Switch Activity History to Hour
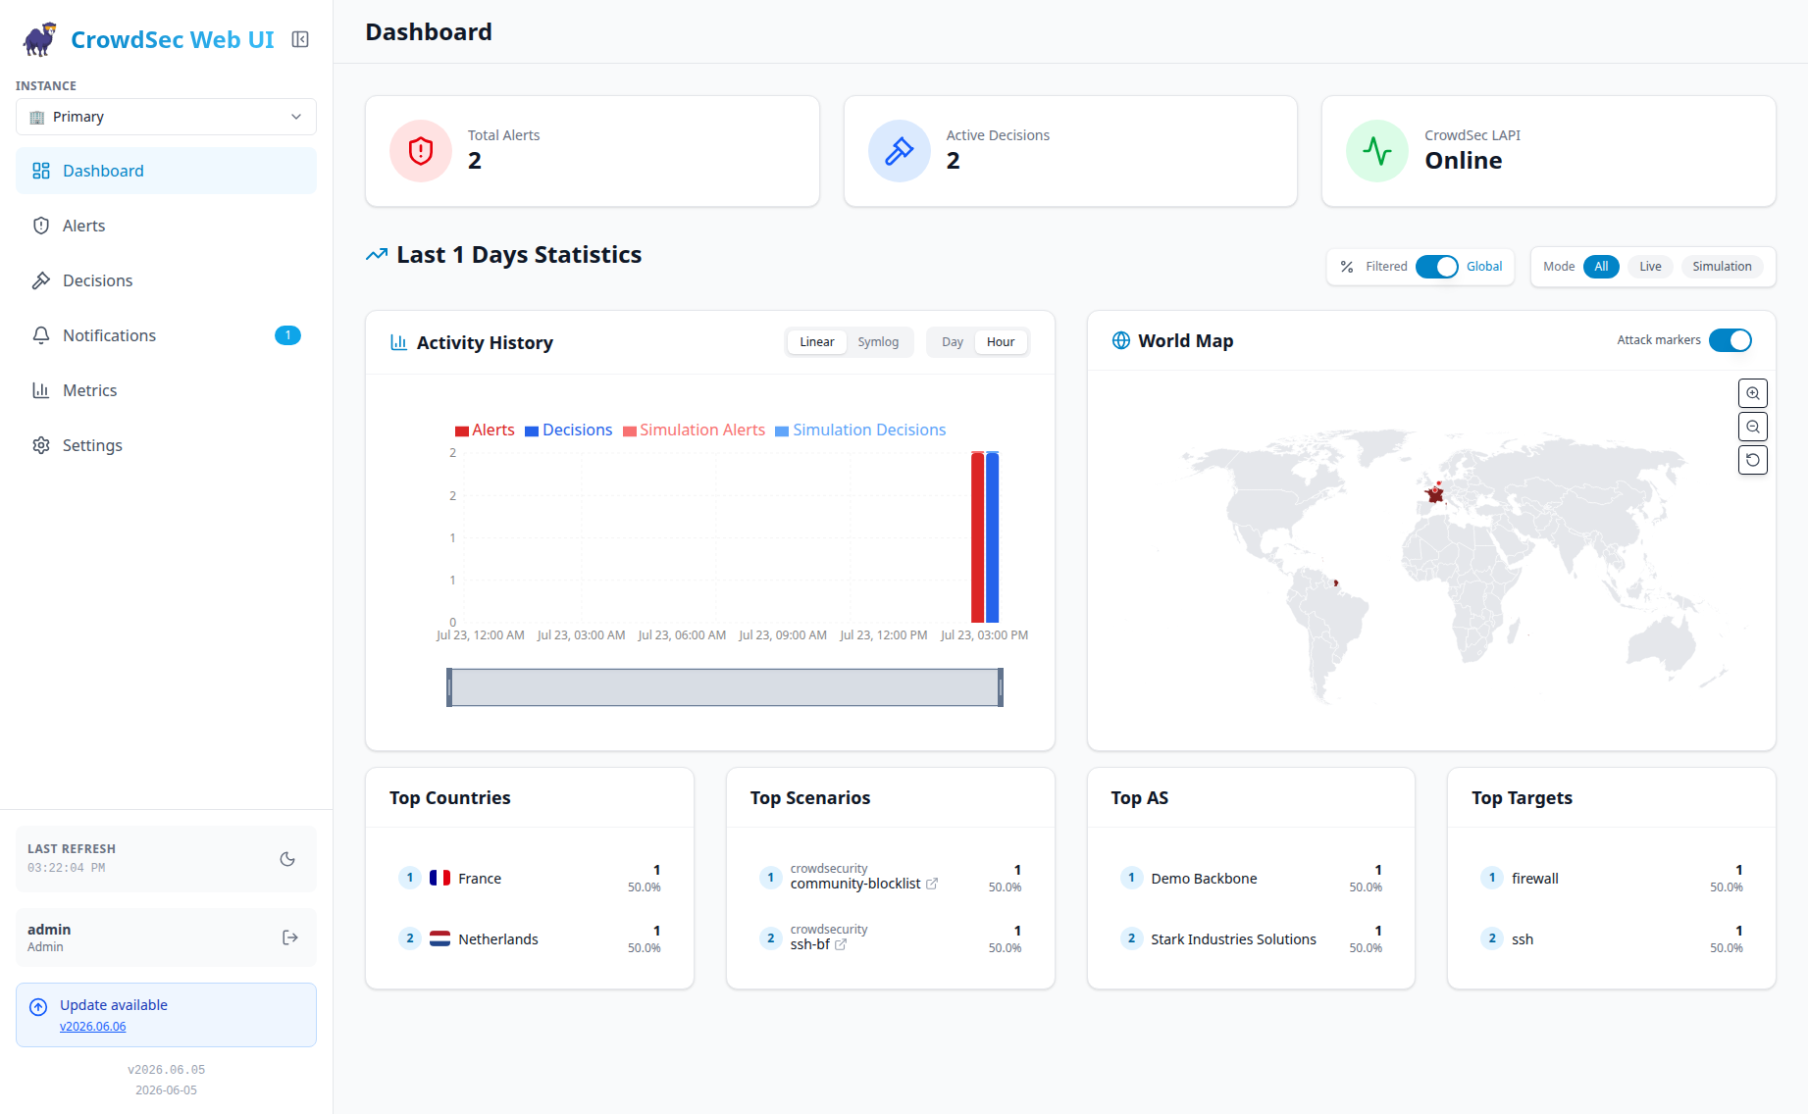 click(x=1001, y=342)
